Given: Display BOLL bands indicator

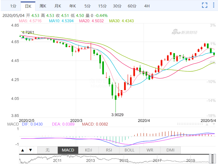Looking at the screenshot, I should pyautogui.click(x=129, y=150).
